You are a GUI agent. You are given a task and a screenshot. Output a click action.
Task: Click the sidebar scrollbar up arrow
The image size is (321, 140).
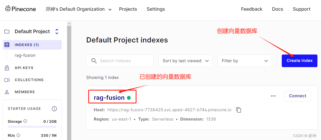coord(69,23)
